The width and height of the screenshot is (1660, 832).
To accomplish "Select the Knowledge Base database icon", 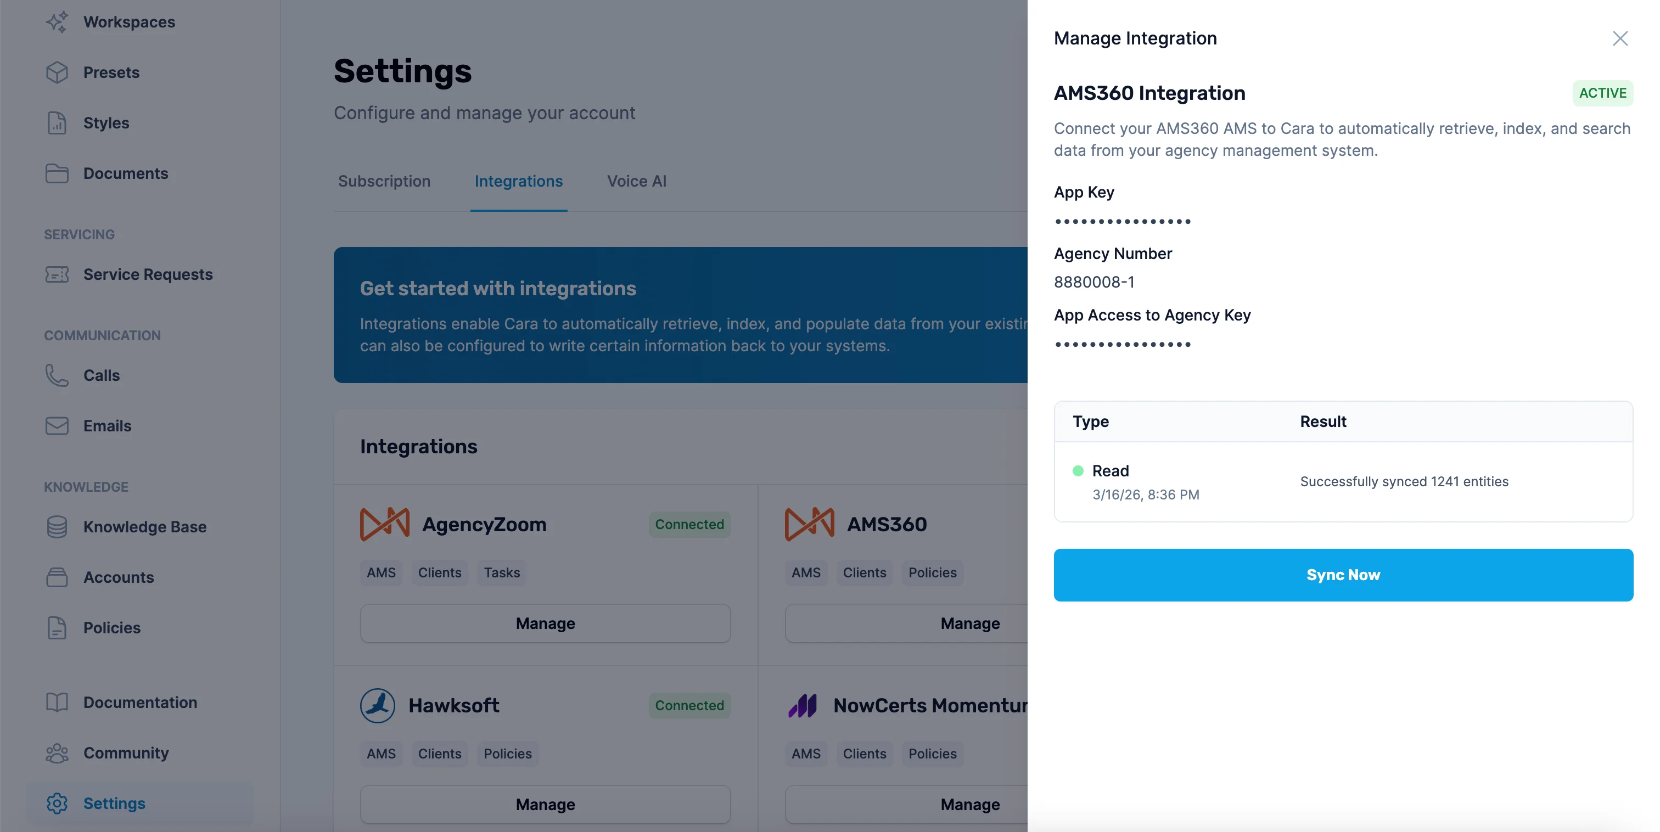I will (57, 526).
